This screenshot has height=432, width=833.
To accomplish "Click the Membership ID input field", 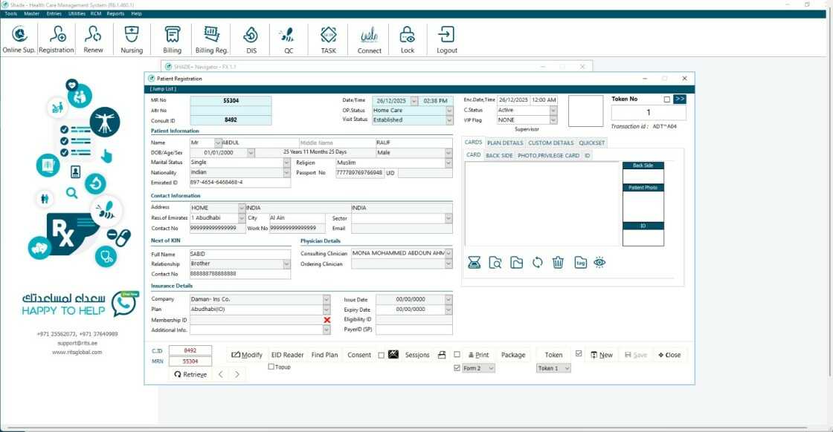I will click(257, 320).
